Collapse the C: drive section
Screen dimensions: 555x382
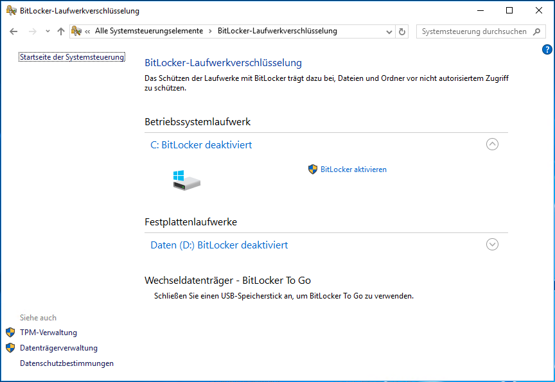tap(492, 144)
